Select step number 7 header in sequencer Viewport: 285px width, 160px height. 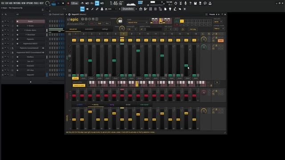pyautogui.click(x=123, y=34)
